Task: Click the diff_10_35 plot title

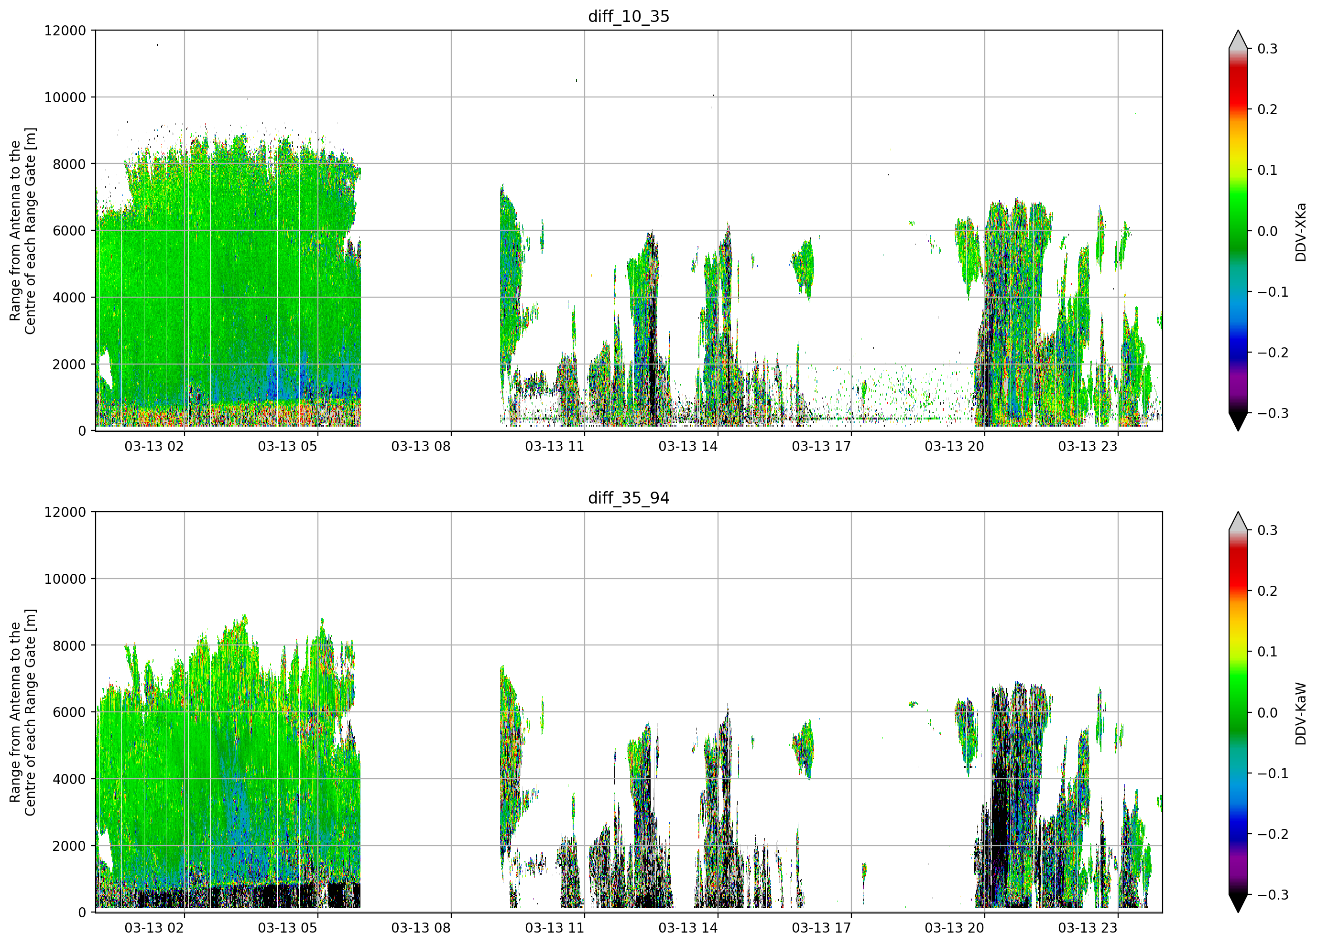Action: point(628,16)
